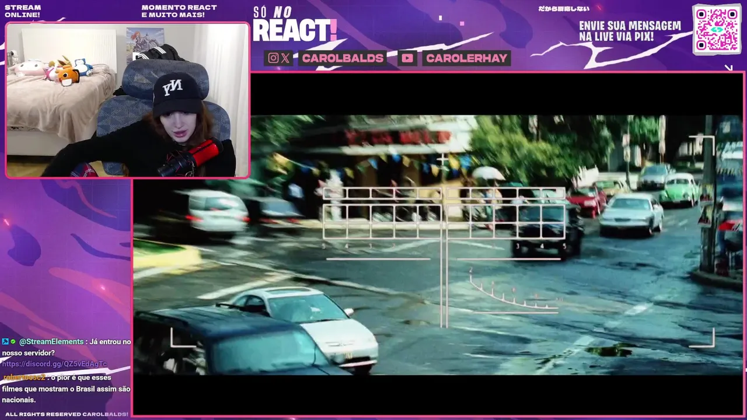Click the Instagram icon in the social bar

[x=273, y=58]
